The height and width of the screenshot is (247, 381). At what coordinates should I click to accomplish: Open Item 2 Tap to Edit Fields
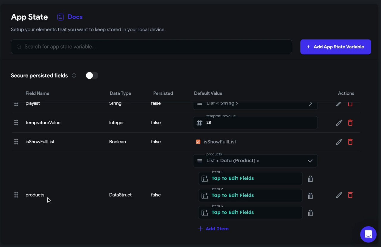click(x=250, y=195)
